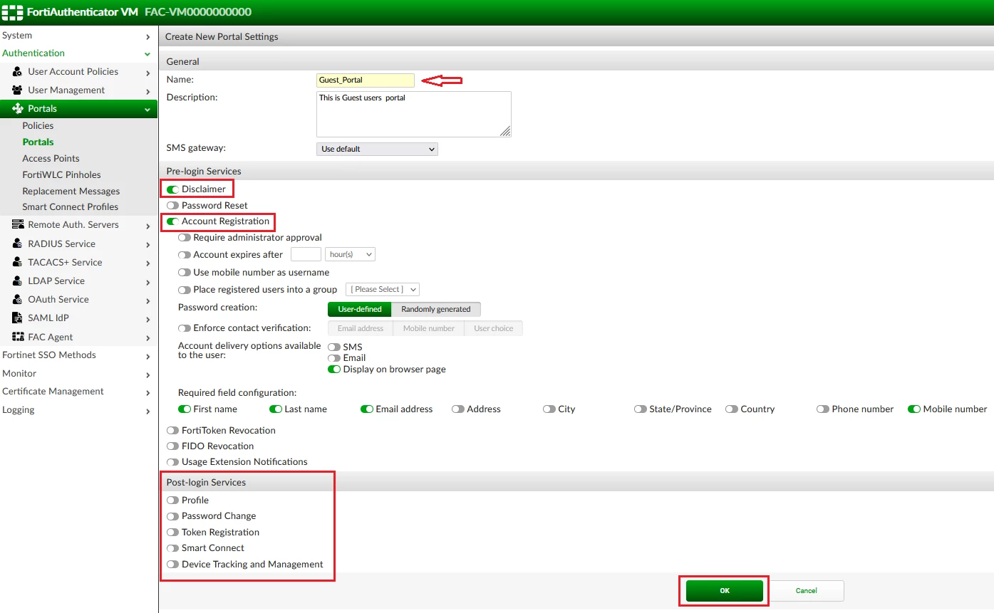This screenshot has width=994, height=613.
Task: Click the User Account Policies icon
Action: coord(17,72)
